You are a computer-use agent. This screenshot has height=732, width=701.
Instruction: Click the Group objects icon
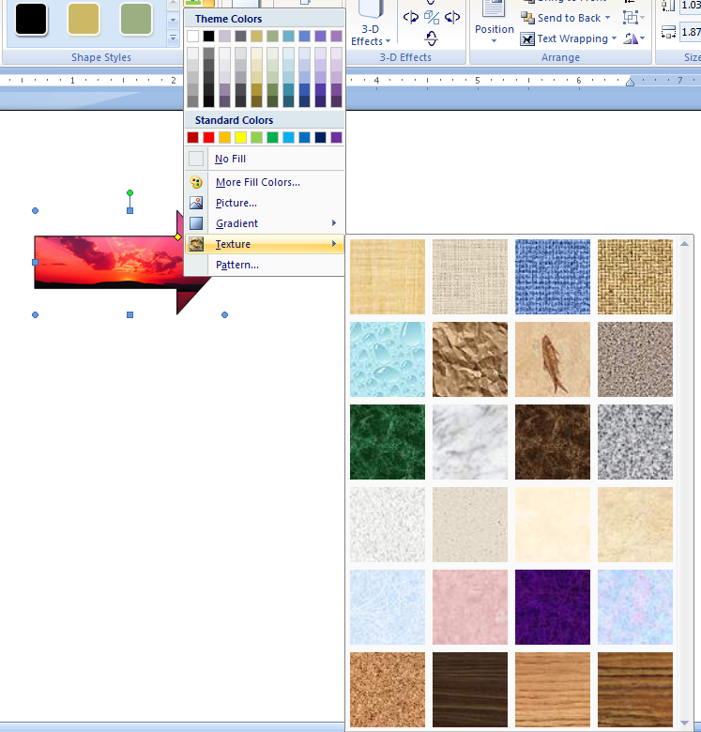coord(631,18)
